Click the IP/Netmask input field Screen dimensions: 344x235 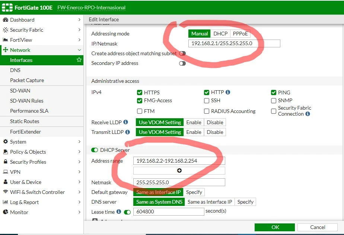coord(234,43)
